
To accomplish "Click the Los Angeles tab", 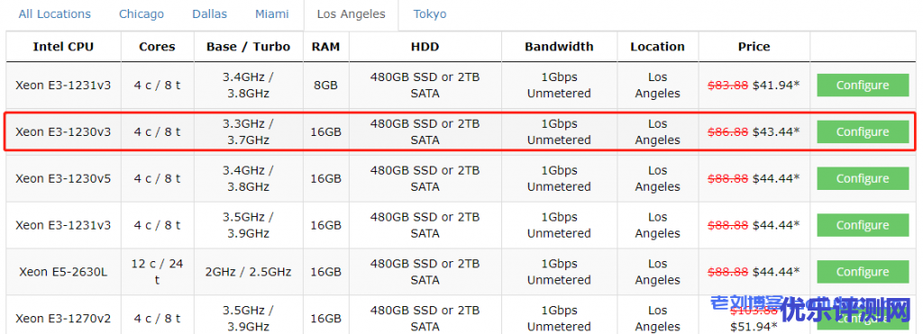I will tap(351, 14).
